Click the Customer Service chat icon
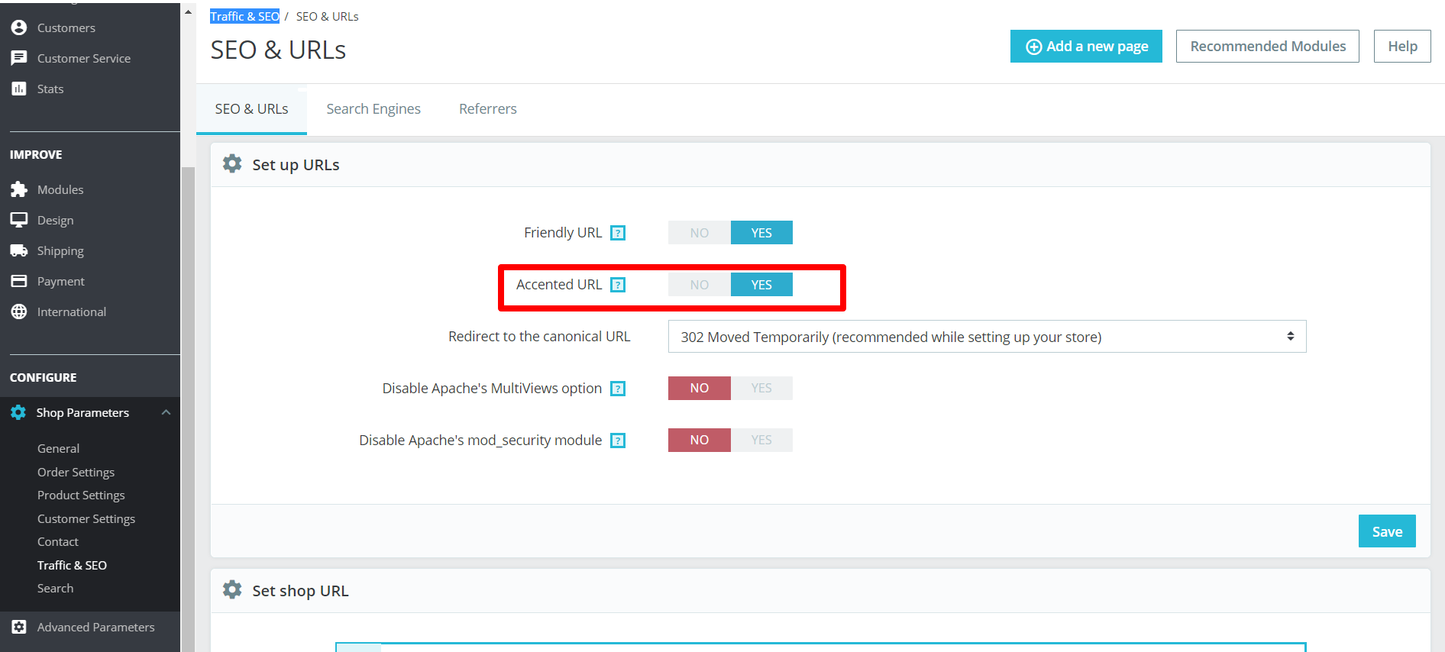The width and height of the screenshot is (1445, 652). click(19, 58)
